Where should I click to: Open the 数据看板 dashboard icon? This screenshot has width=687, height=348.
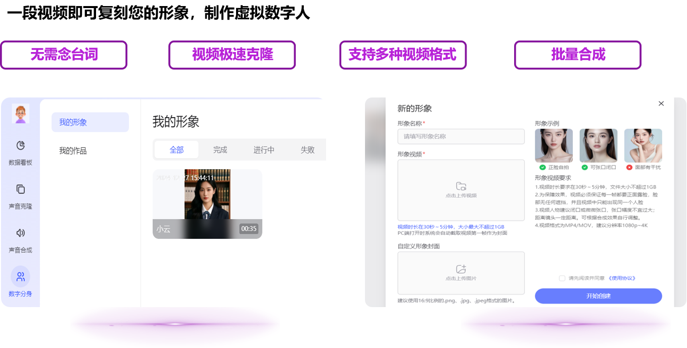tap(20, 145)
